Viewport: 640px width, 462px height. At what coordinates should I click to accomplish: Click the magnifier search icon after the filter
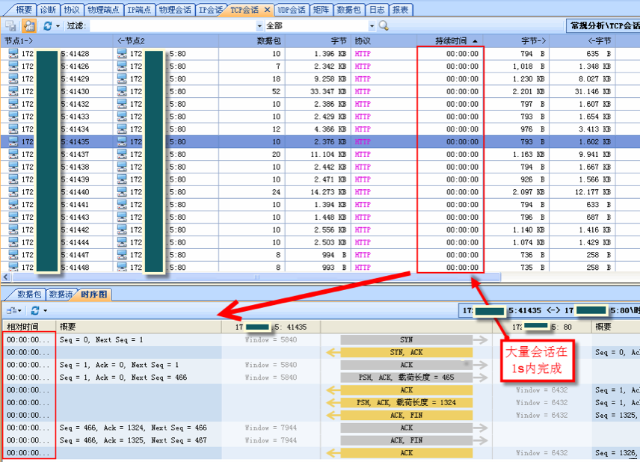[384, 26]
